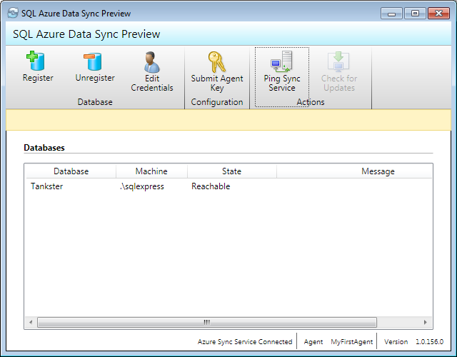This screenshot has width=457, height=357.
Task: Sort by the Machine column header
Action: tap(151, 171)
